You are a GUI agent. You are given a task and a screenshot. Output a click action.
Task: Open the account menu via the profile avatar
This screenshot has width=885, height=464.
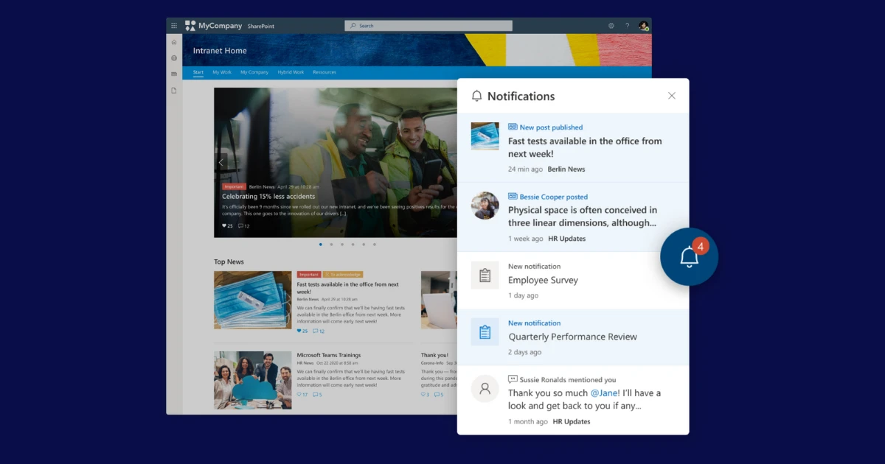click(642, 25)
